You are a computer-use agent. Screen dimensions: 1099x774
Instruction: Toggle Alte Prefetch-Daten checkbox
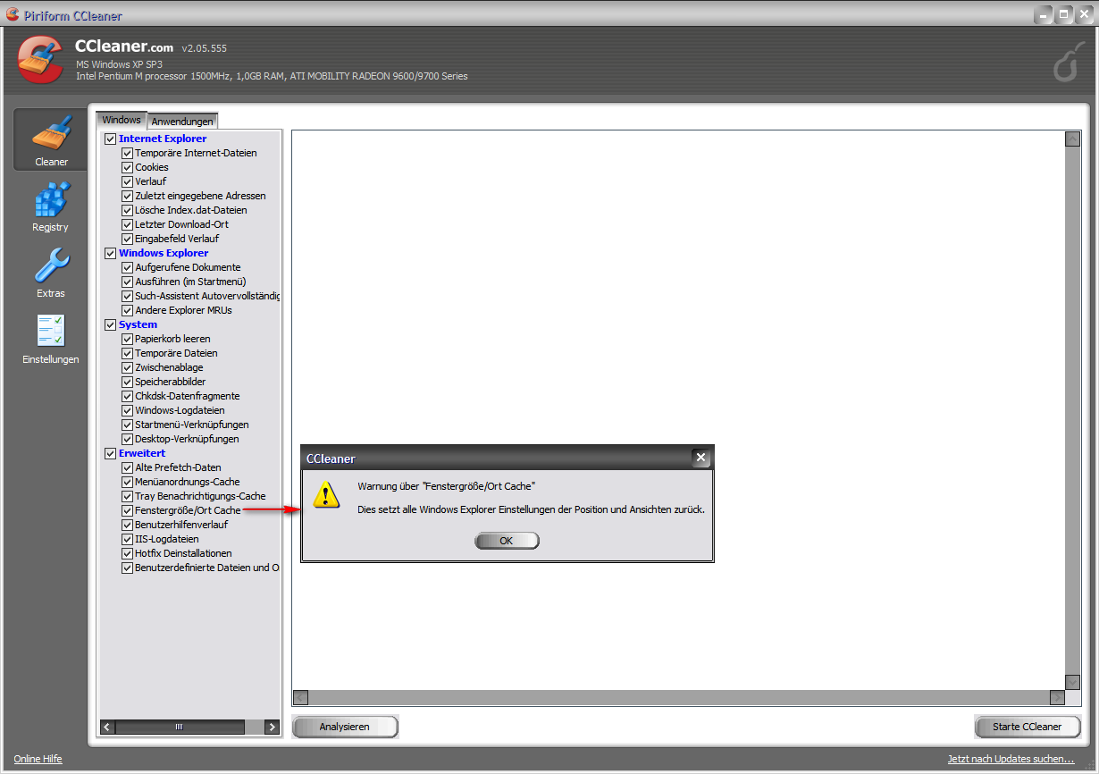[x=127, y=467]
